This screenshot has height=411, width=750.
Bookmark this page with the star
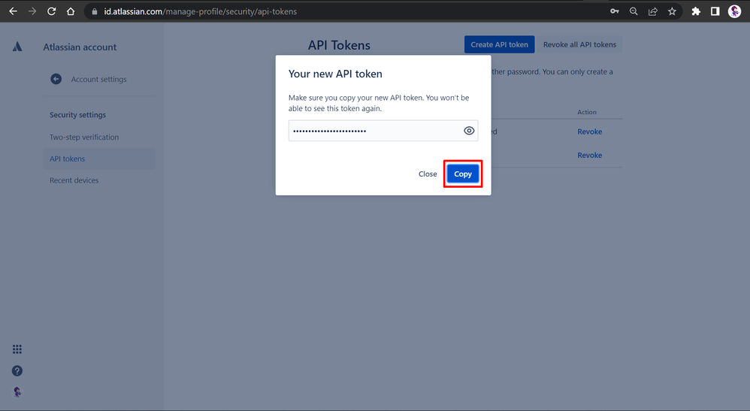click(672, 11)
